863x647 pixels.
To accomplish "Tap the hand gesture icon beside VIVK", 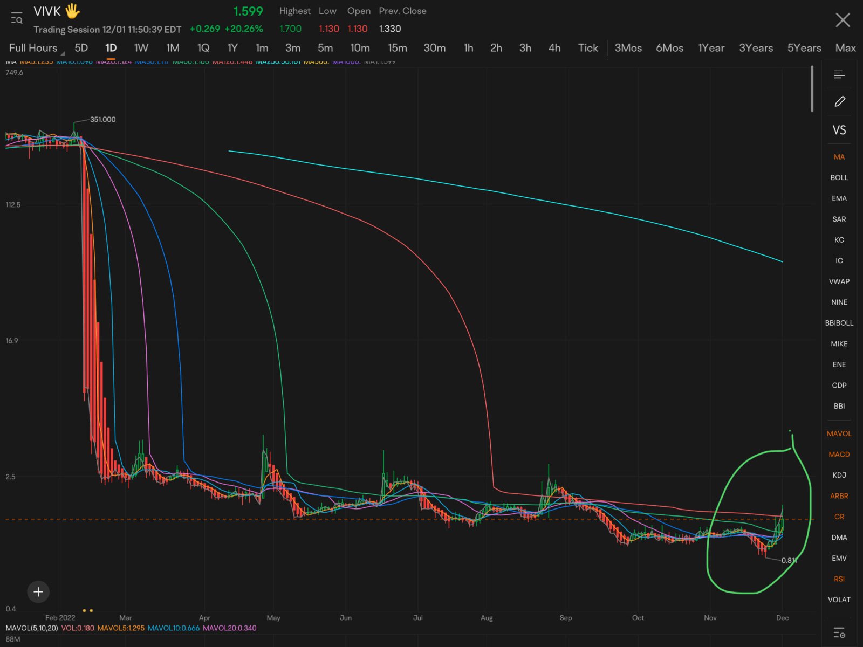I will [72, 11].
